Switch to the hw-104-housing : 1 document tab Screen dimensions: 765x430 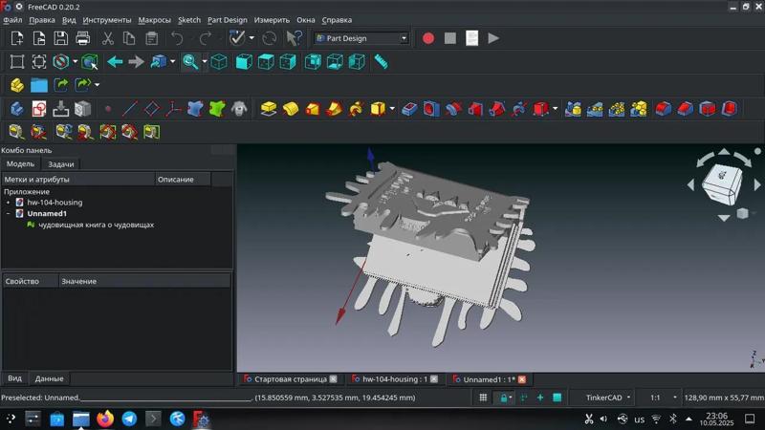[x=393, y=379]
